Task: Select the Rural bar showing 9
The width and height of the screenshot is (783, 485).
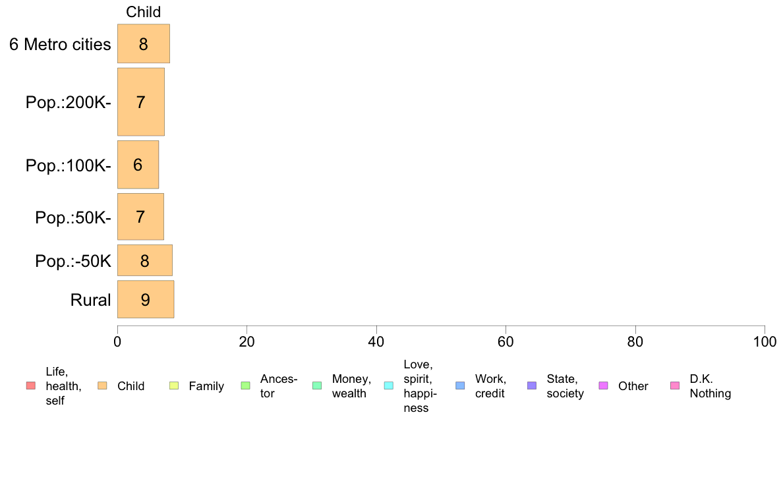Action: tap(146, 299)
